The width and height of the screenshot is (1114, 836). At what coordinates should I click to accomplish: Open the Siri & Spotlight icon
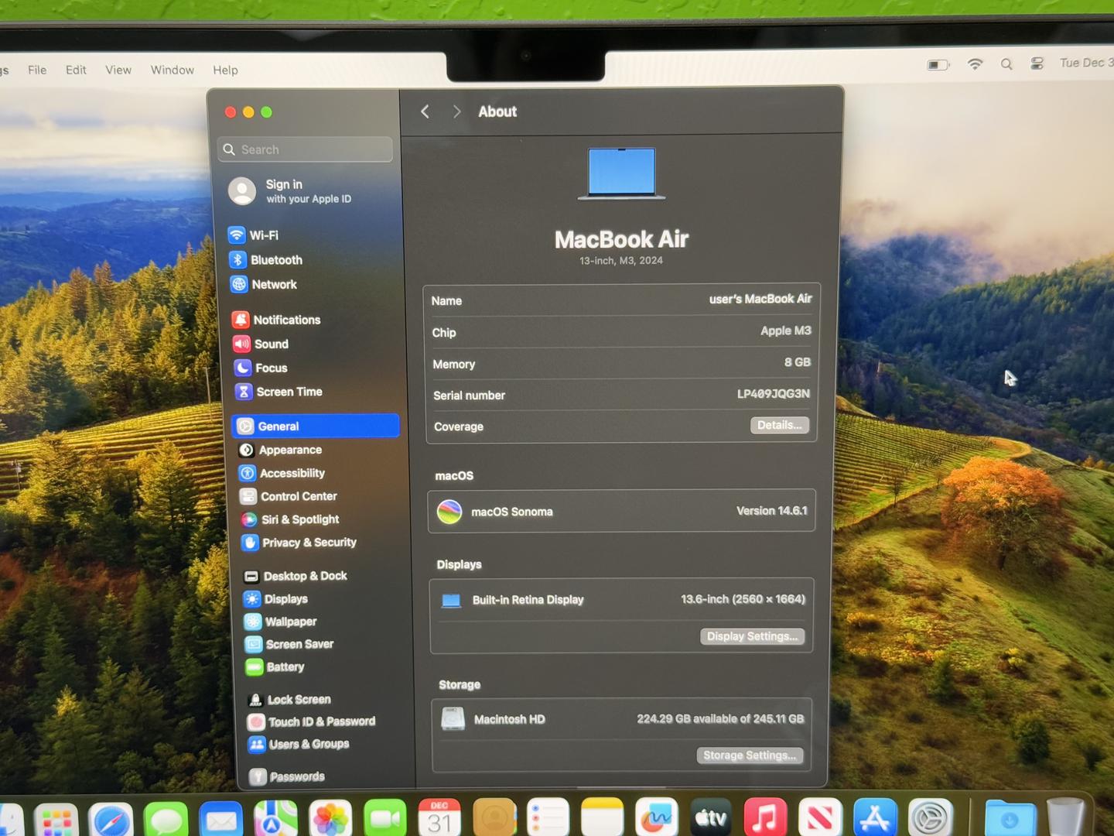249,519
